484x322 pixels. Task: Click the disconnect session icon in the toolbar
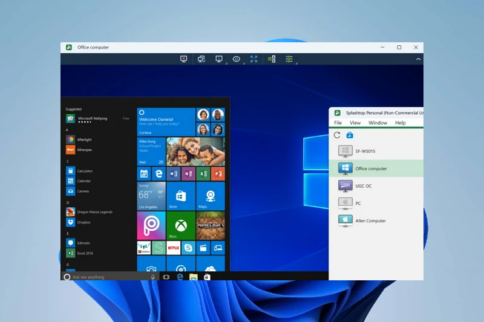184,59
